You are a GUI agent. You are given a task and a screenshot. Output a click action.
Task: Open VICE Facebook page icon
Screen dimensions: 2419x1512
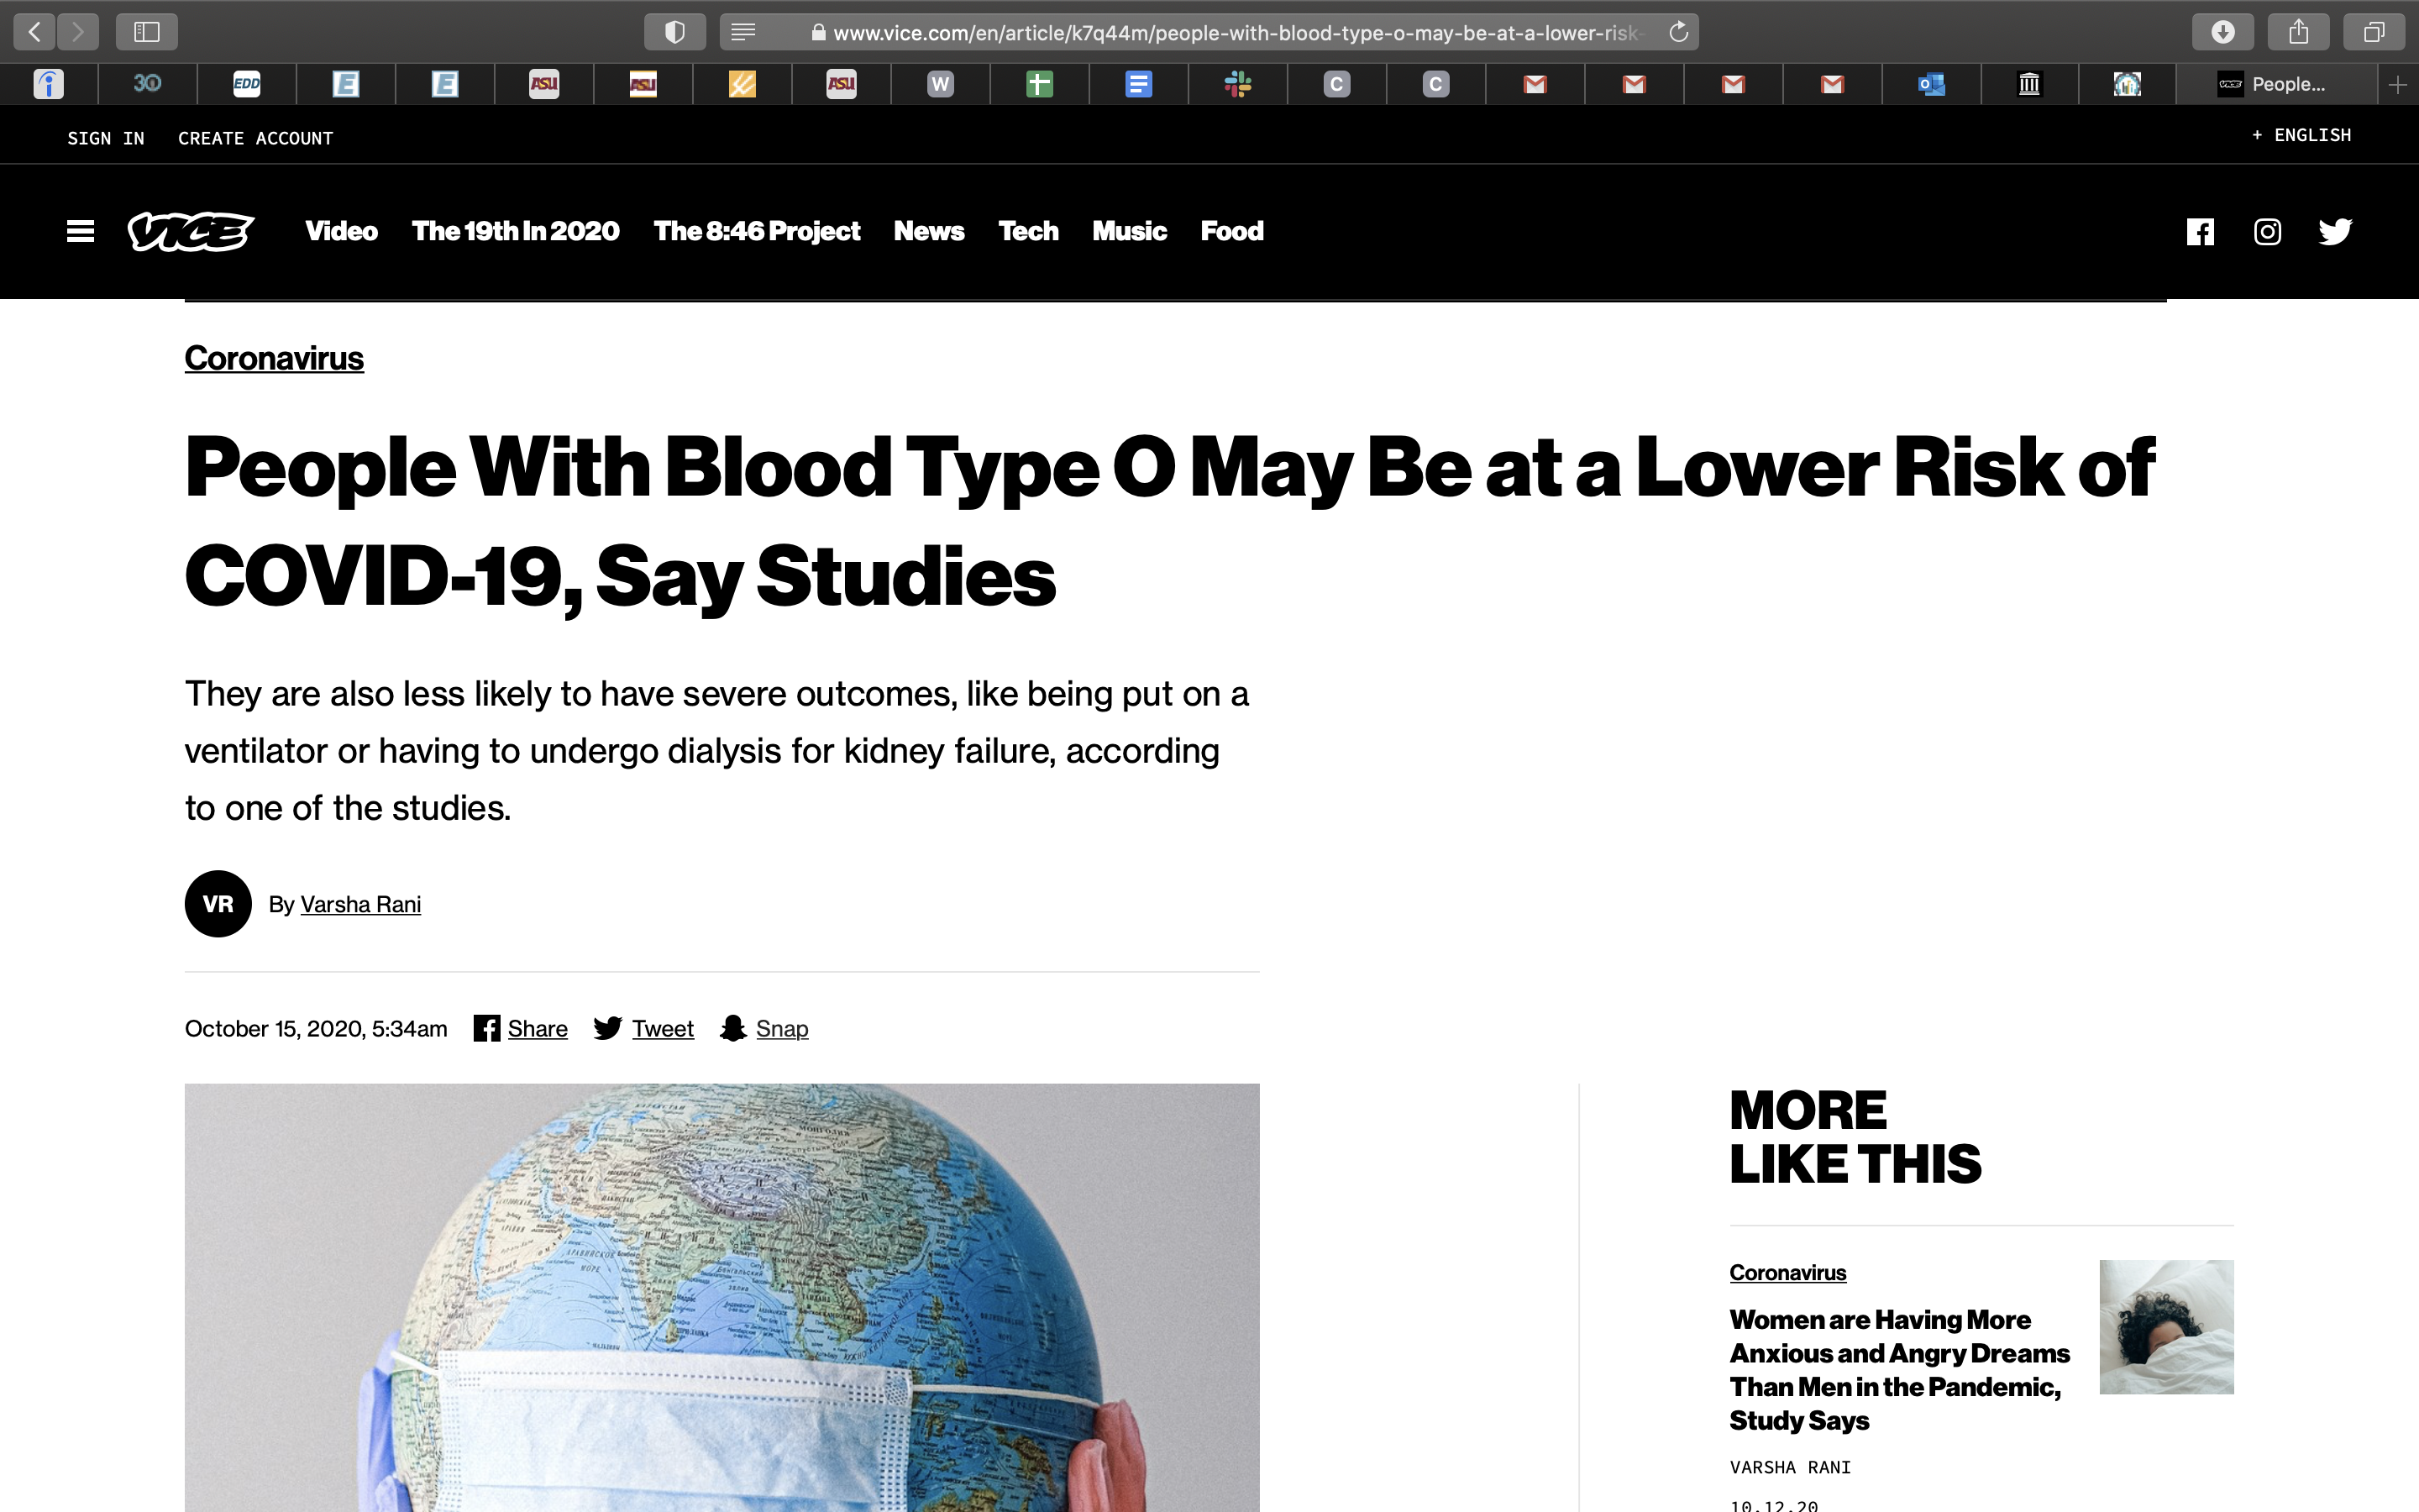(x=2199, y=232)
